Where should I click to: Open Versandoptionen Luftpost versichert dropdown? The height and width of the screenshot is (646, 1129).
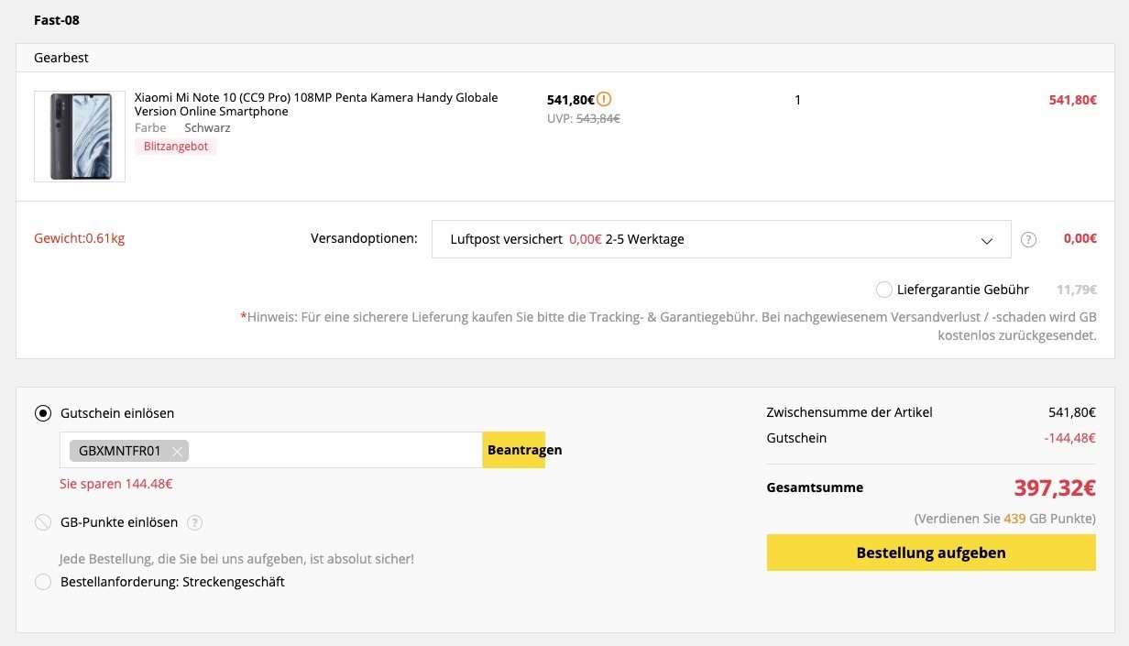[721, 239]
